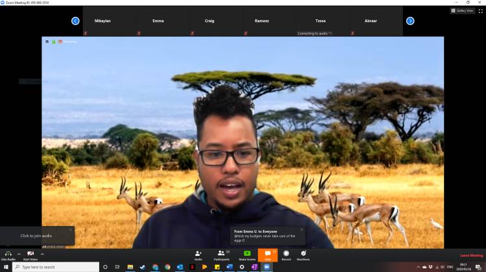Click Leave Meeting
The height and width of the screenshot is (272, 486).
(471, 255)
